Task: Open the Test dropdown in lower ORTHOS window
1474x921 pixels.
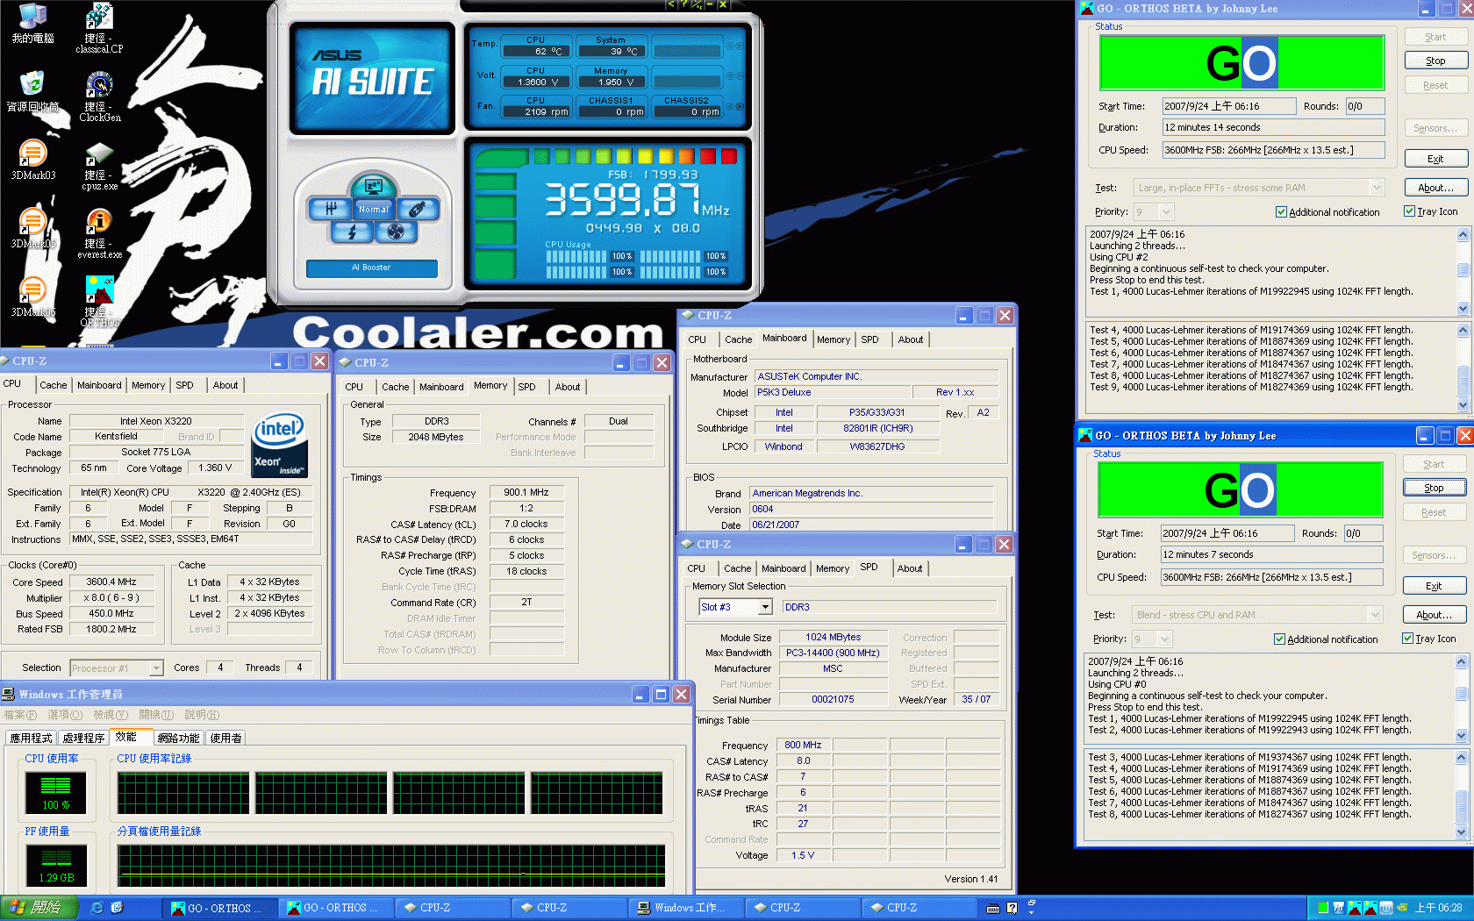Action: (x=1375, y=615)
